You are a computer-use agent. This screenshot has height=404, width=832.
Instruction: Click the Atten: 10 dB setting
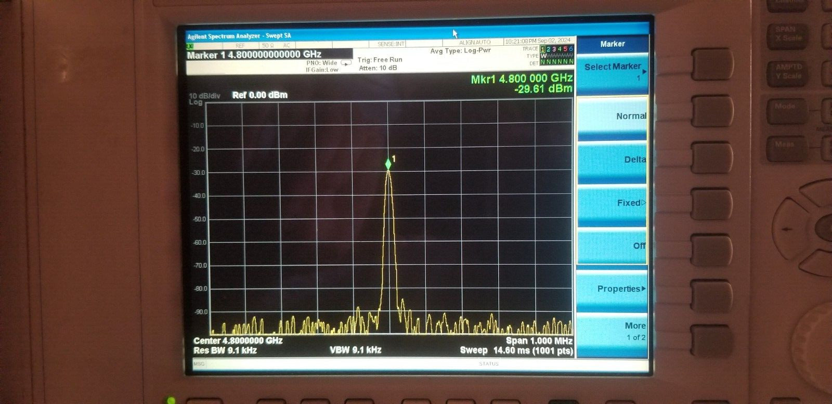(x=378, y=68)
